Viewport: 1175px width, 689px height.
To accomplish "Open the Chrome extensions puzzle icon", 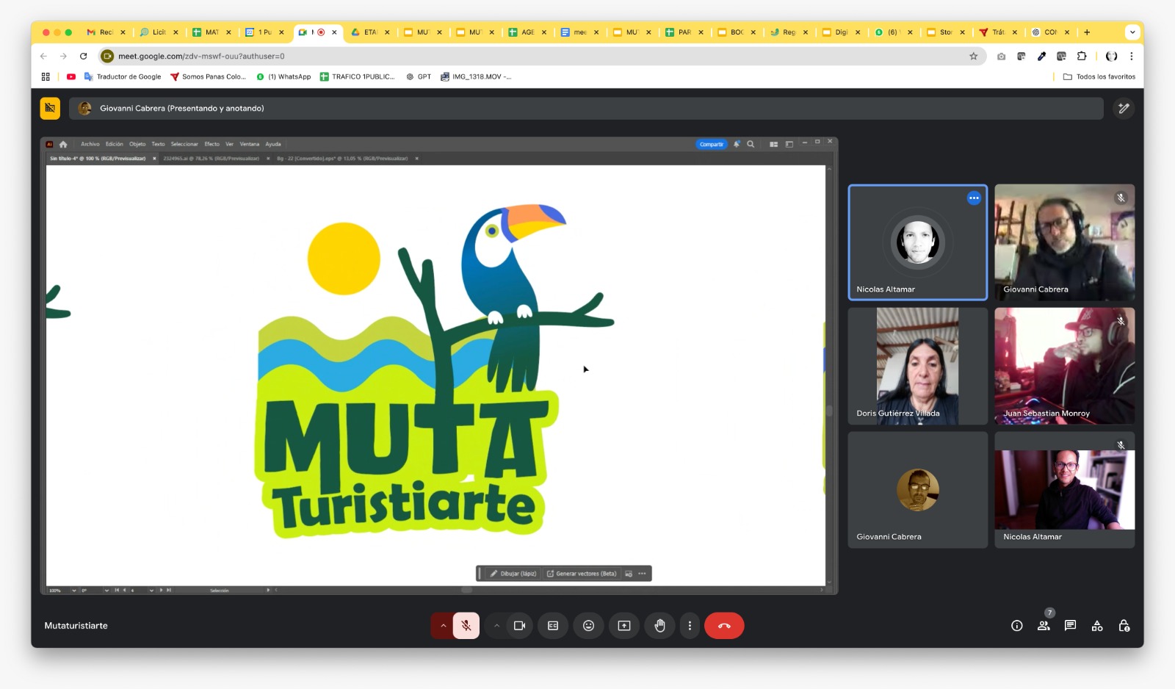I will pos(1081,56).
